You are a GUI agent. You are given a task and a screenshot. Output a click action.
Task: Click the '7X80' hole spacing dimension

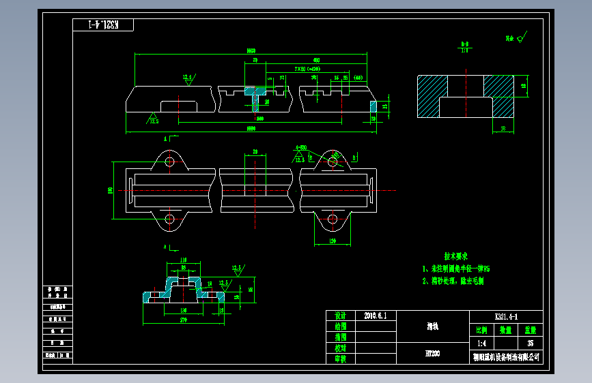[x=307, y=69]
